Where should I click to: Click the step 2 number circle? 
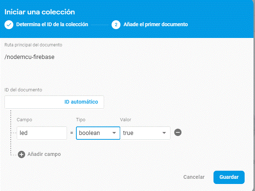116,25
